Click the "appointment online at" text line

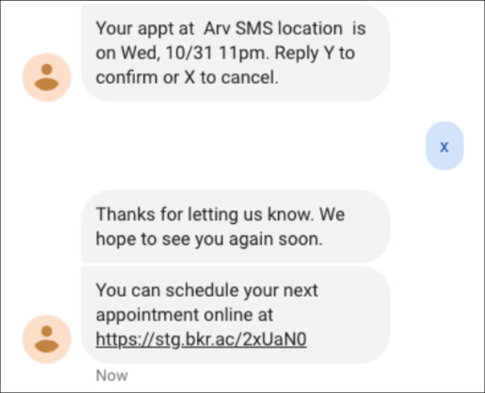[x=185, y=315]
